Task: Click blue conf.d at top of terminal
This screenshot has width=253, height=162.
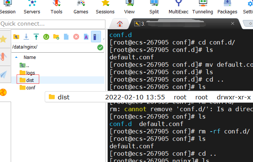Action: pos(121,35)
